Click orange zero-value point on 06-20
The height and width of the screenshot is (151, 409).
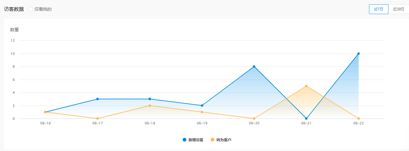click(x=254, y=119)
